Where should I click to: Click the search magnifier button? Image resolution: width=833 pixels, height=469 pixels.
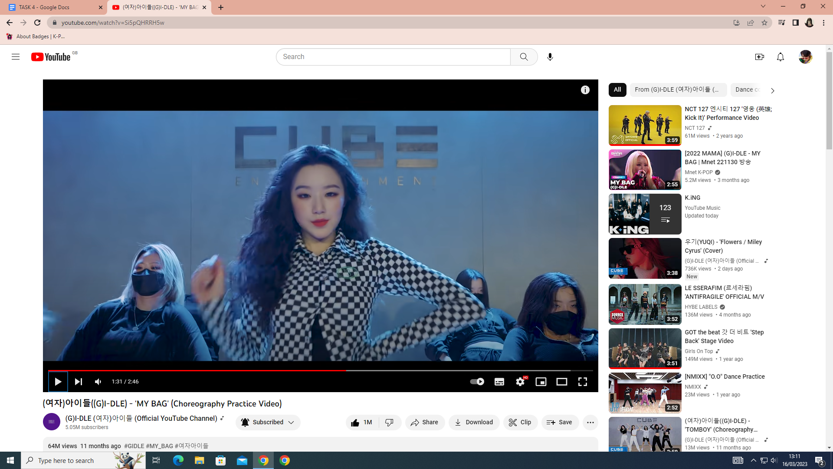[524, 57]
